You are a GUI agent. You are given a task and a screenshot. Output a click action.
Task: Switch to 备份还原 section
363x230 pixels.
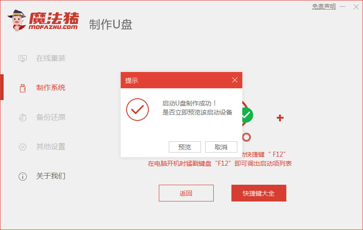[51, 117]
